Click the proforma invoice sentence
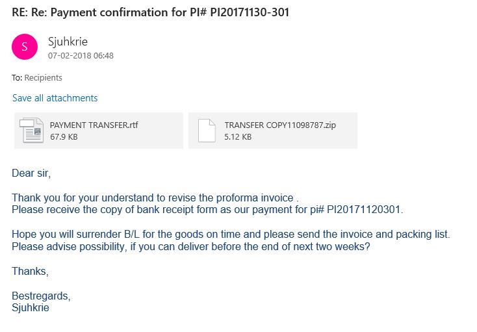This screenshot has height=332, width=477. tap(155, 198)
